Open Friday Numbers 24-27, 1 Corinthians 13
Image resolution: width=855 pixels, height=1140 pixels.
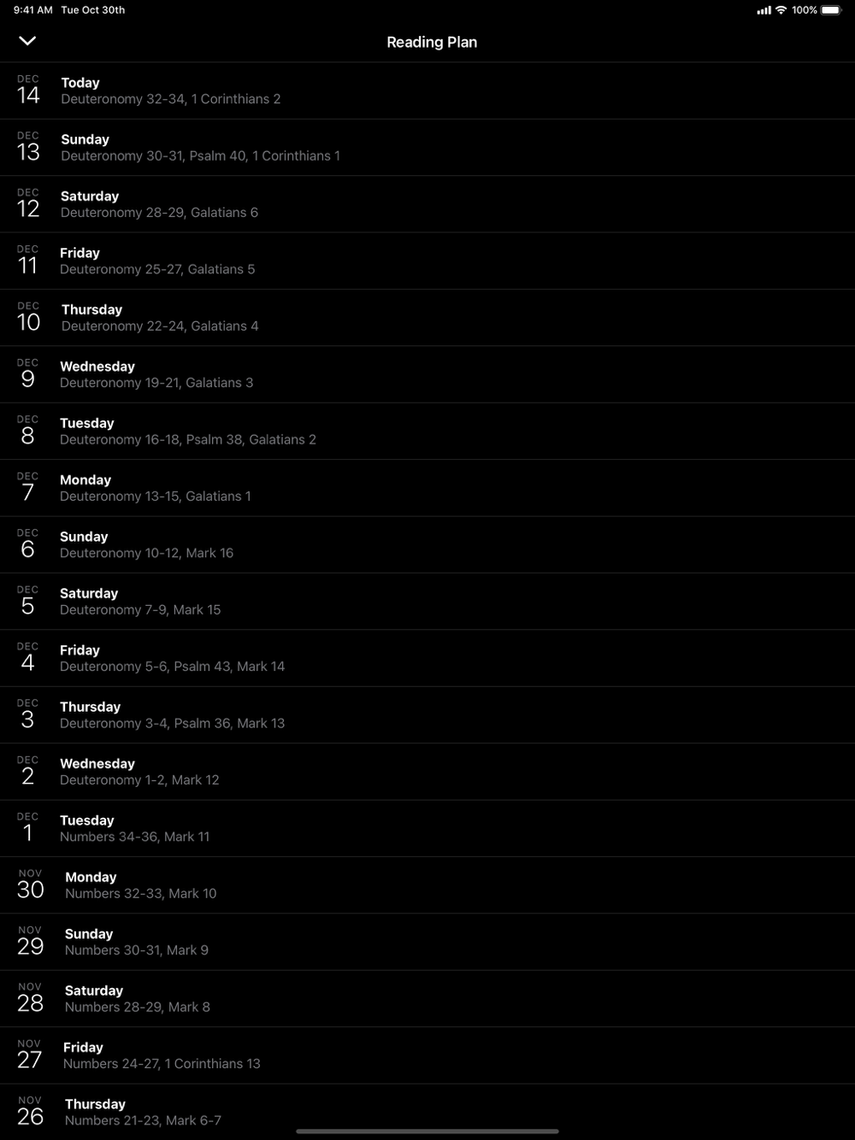[427, 1055]
